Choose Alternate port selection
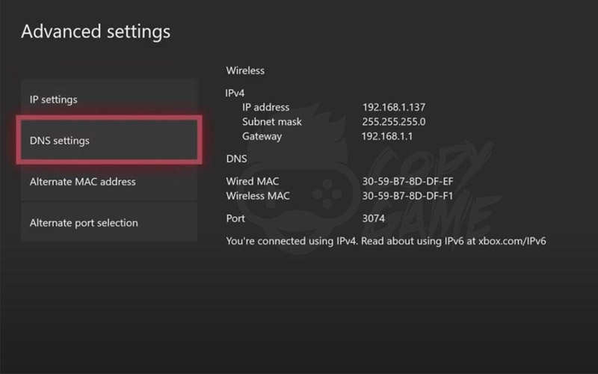Screen dimensions: 598x374 point(109,223)
